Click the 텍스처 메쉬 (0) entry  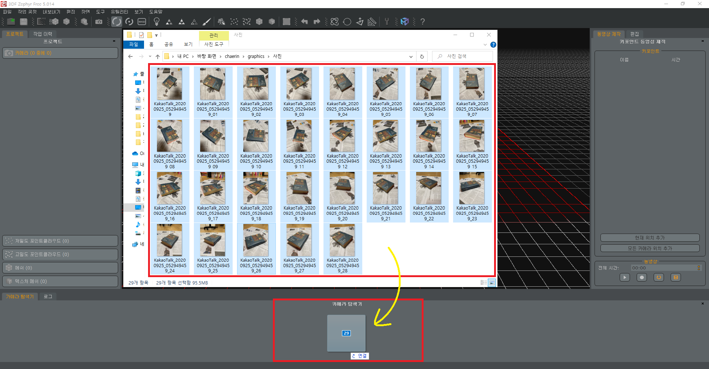click(60, 281)
